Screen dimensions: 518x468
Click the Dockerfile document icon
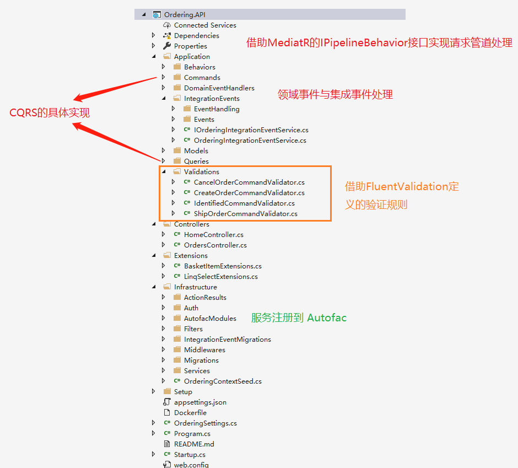pos(167,413)
